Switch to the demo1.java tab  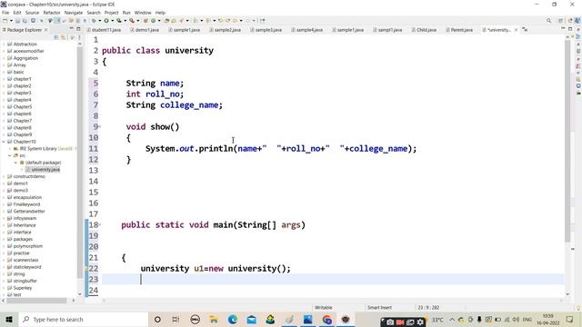coord(145,30)
